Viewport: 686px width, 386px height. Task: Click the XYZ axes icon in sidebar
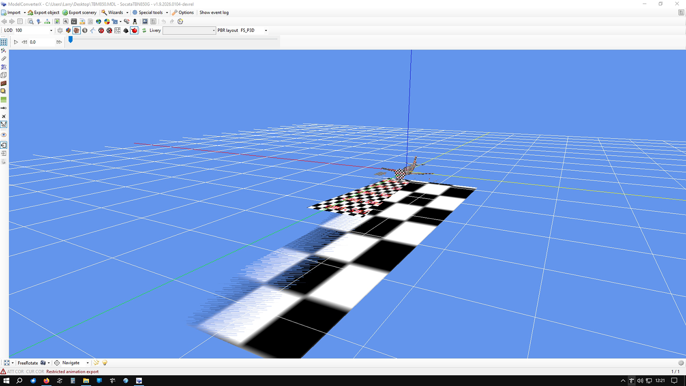click(3, 51)
